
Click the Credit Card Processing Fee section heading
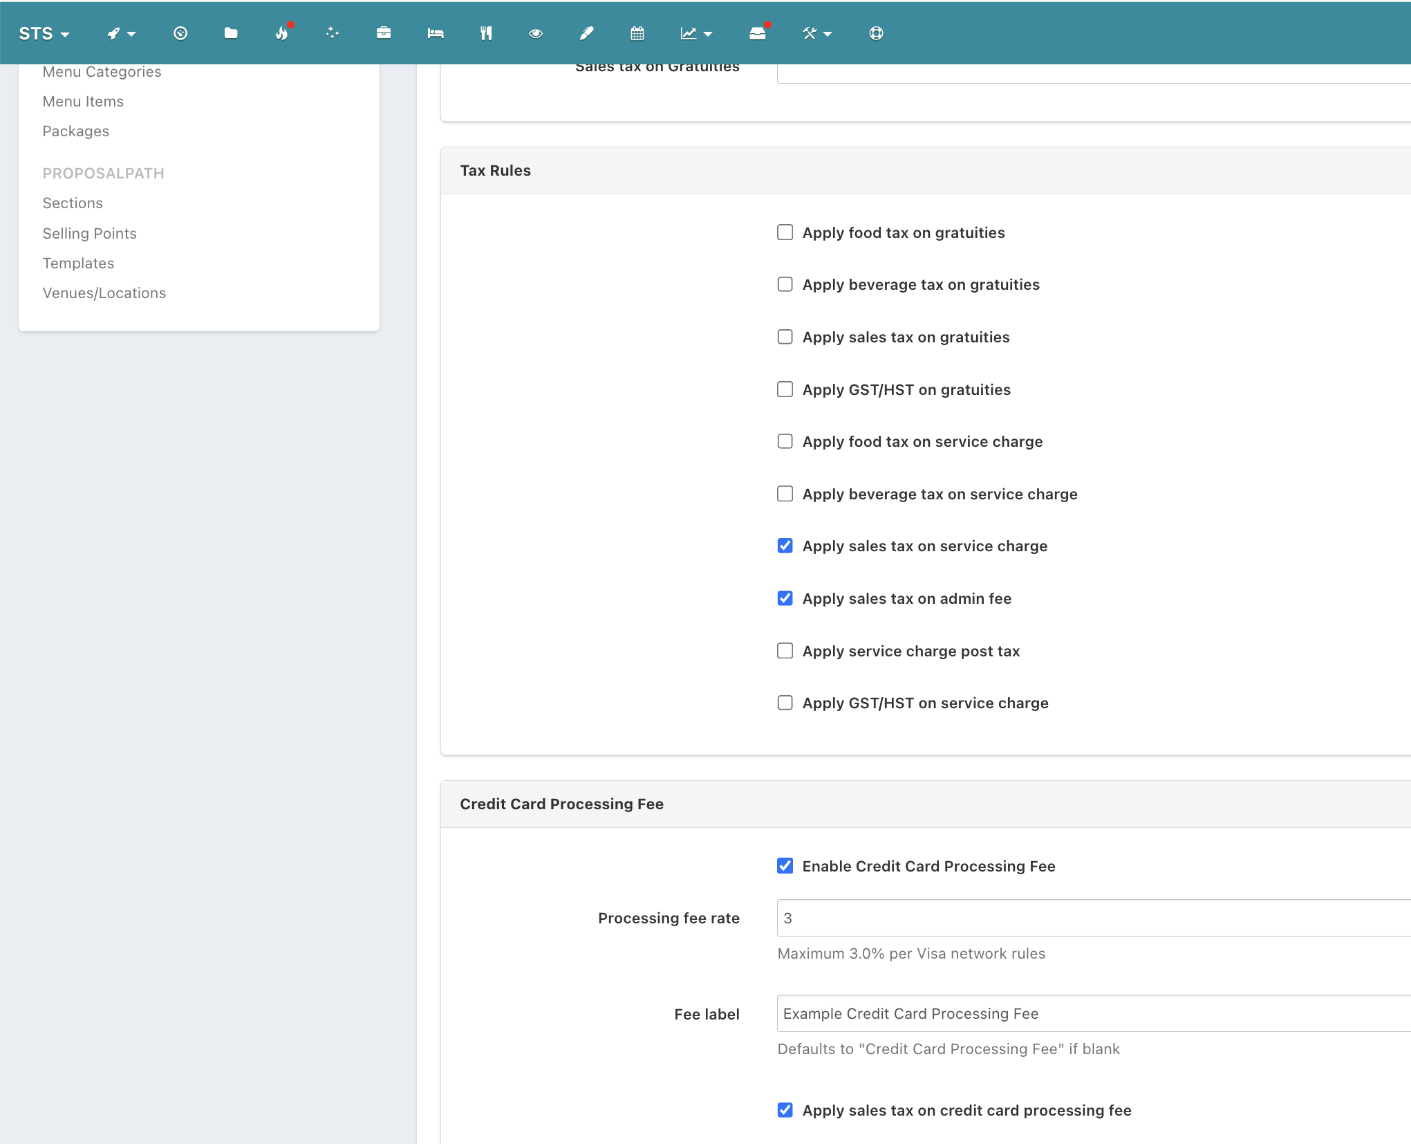(x=562, y=804)
